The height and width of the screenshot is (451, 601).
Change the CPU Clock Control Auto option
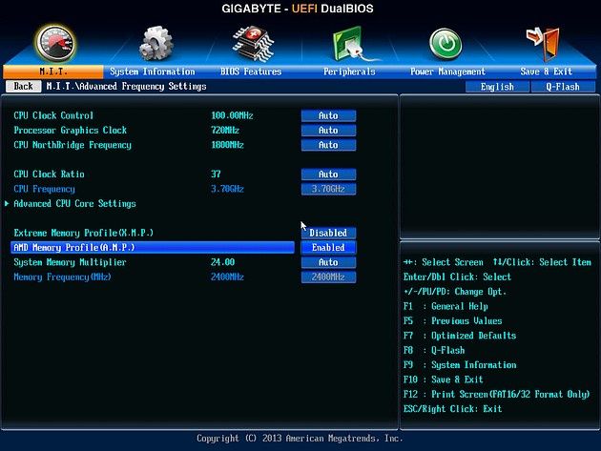click(x=328, y=115)
